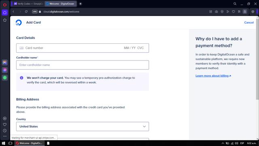The width and height of the screenshot is (259, 146).
Task: Show hidden tray icons chevron
Action: (x=223, y=143)
